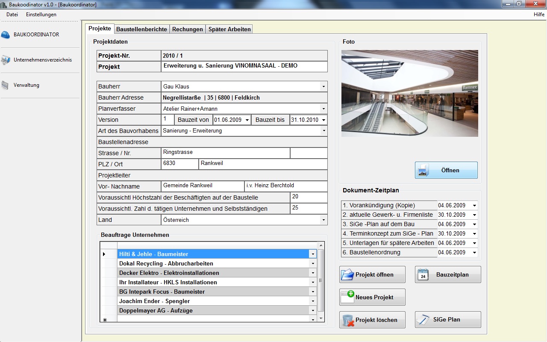Click the pencil icon on SiGe Plan
Image resolution: width=547 pixels, height=342 pixels.
click(x=423, y=320)
